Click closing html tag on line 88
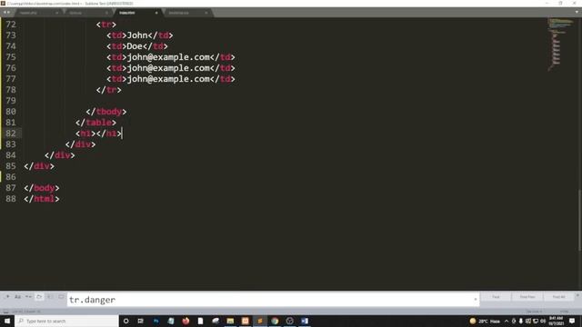This screenshot has width=582, height=327. pos(42,199)
